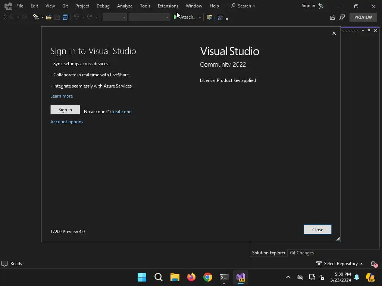The width and height of the screenshot is (382, 286).
Task: Click the Find in Files icon
Action: pos(209,17)
